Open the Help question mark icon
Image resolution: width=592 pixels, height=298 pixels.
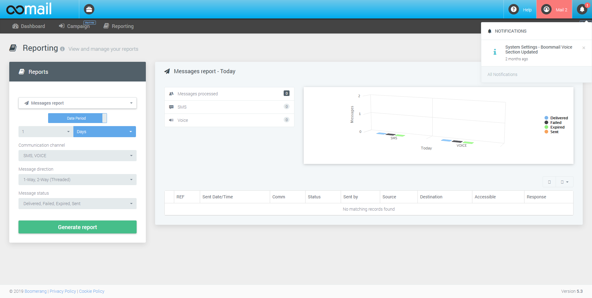coord(513,10)
